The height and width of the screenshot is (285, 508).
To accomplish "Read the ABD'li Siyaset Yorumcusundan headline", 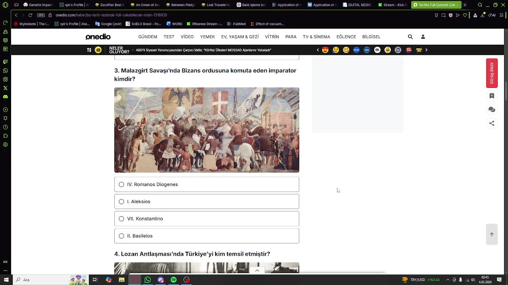I will [x=204, y=50].
